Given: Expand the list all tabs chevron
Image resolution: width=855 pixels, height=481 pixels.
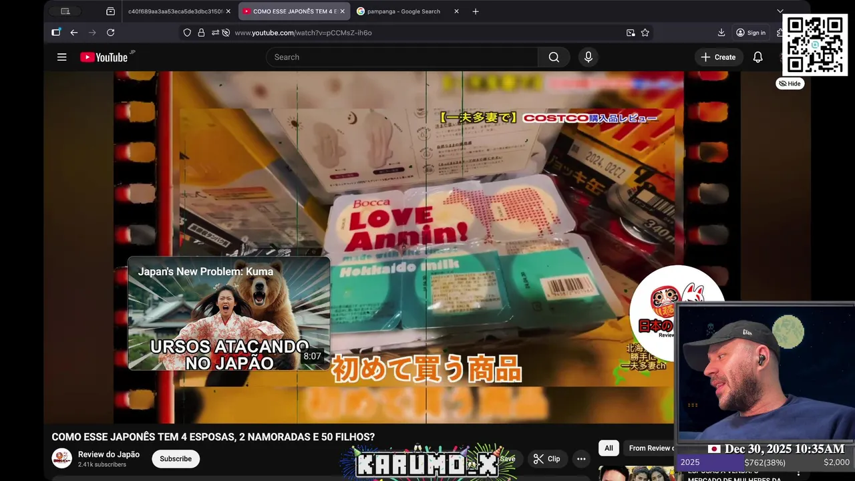Looking at the screenshot, I should (x=780, y=11).
